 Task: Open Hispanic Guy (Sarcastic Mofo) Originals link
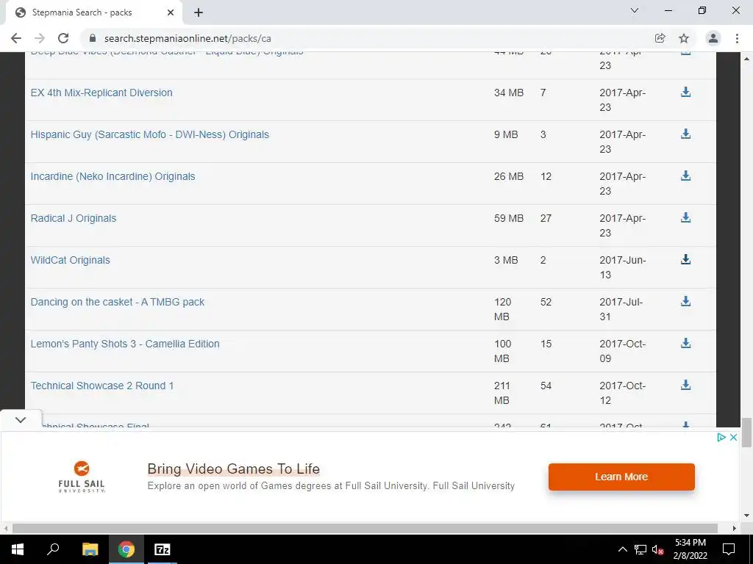pos(150,134)
